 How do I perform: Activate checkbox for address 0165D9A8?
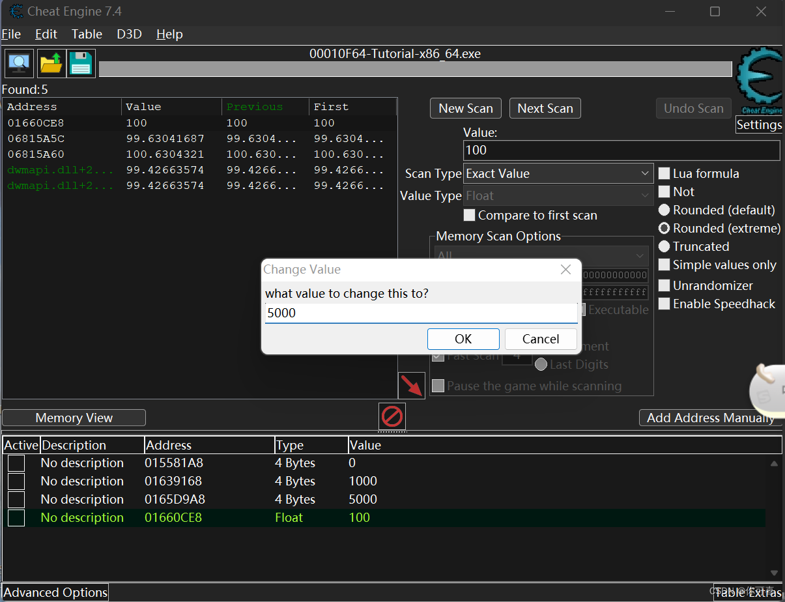tap(16, 500)
